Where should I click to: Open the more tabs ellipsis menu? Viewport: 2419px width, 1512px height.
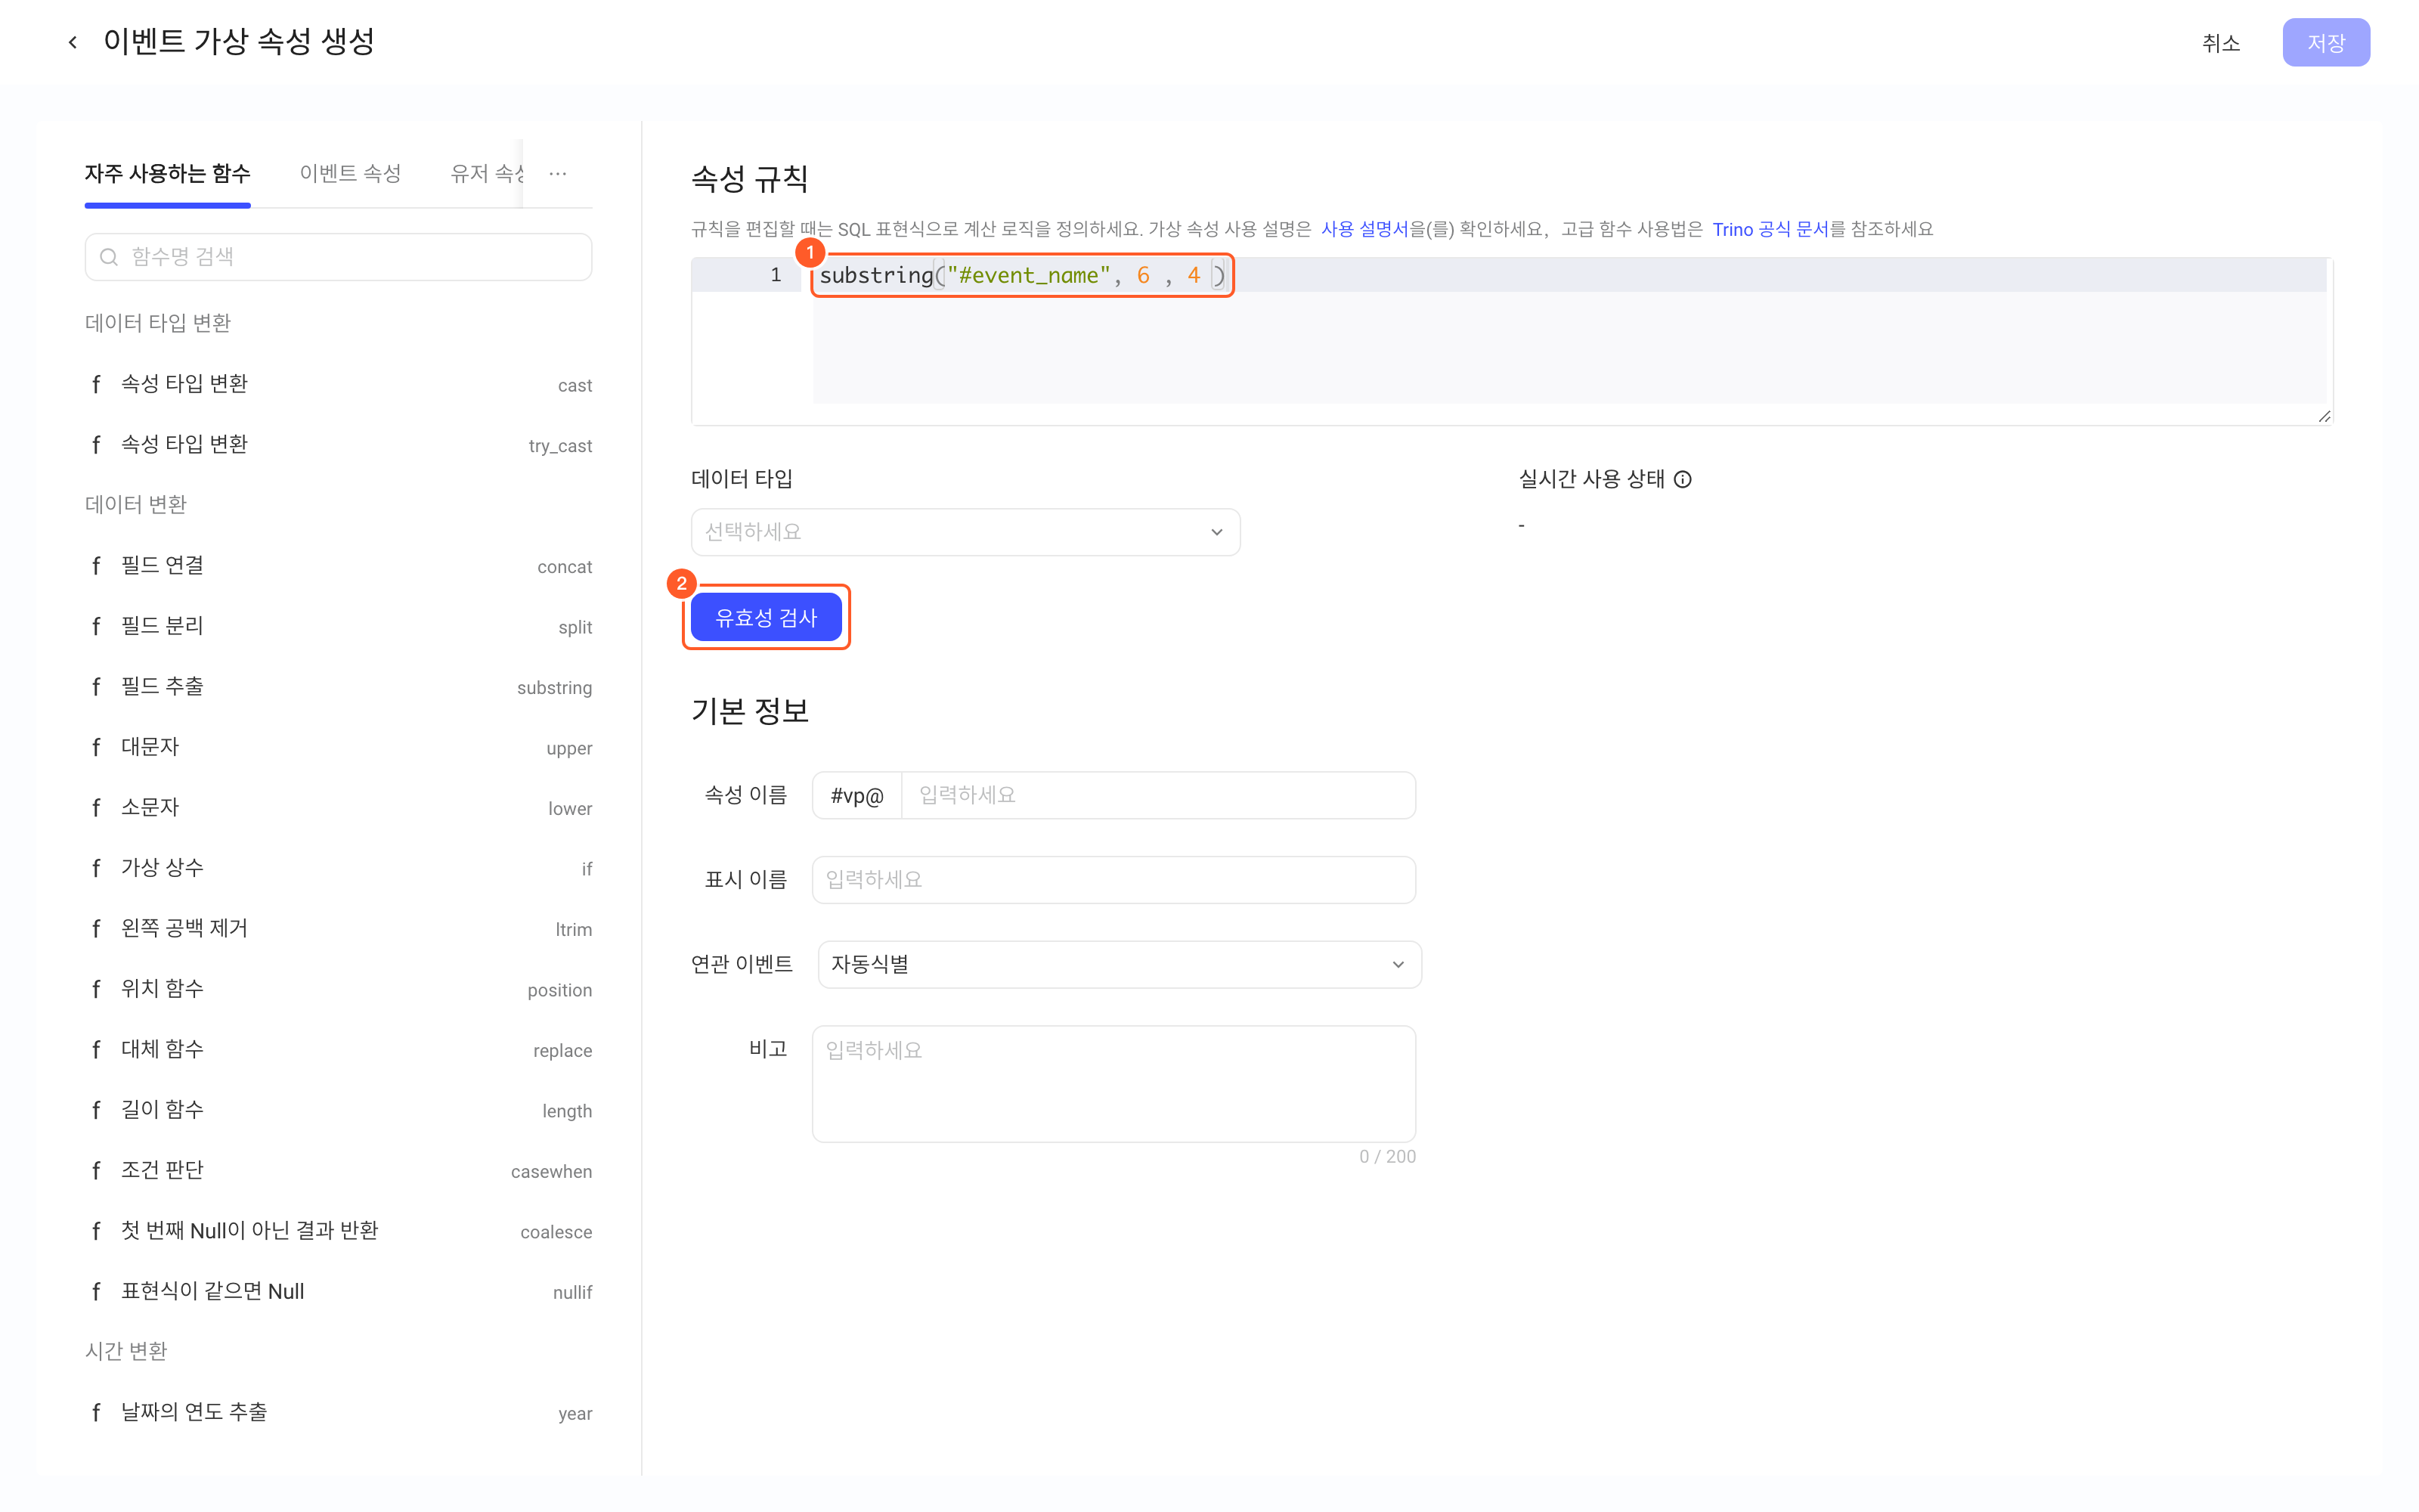pyautogui.click(x=558, y=174)
